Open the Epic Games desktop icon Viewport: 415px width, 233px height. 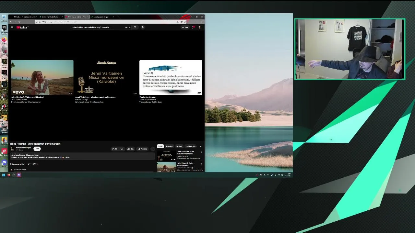tap(4, 28)
